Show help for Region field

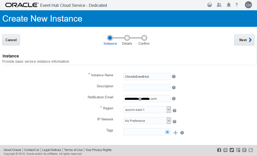pyautogui.click(x=175, y=111)
